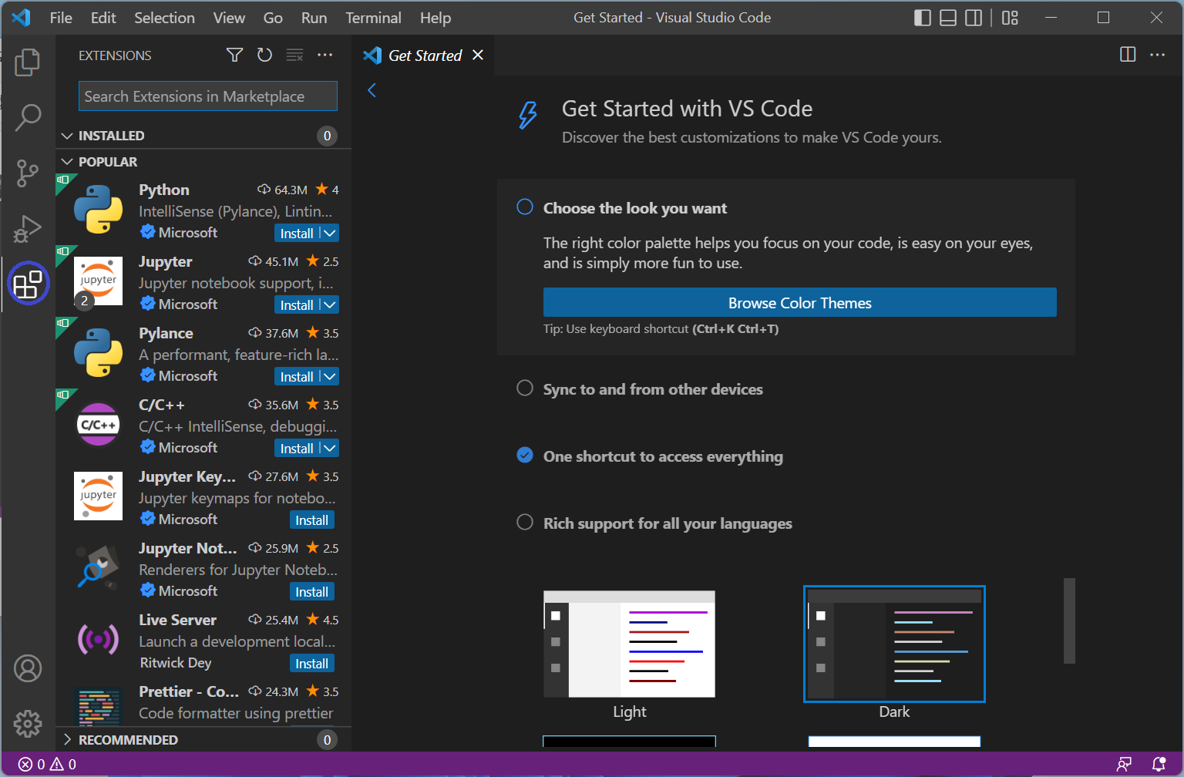The image size is (1184, 777).
Task: Select the Get Started editor tab
Action: (423, 55)
